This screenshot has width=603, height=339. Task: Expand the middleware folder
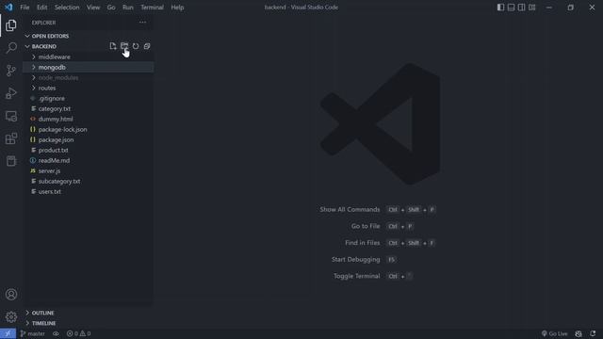coord(89,56)
